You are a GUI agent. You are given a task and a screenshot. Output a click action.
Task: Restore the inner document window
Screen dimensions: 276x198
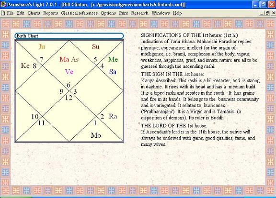[267, 13]
